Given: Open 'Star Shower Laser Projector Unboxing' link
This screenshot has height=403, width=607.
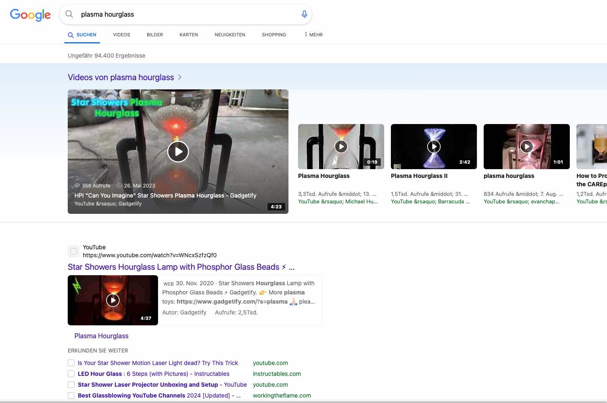Looking at the screenshot, I should point(162,385).
